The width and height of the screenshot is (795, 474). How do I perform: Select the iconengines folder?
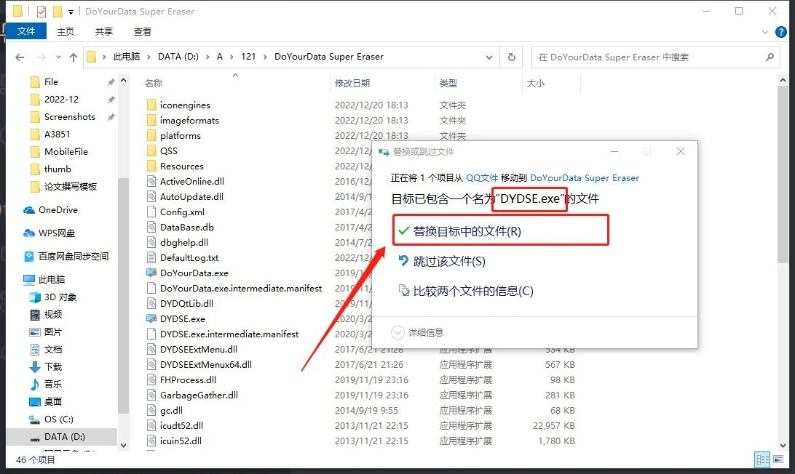pos(185,105)
